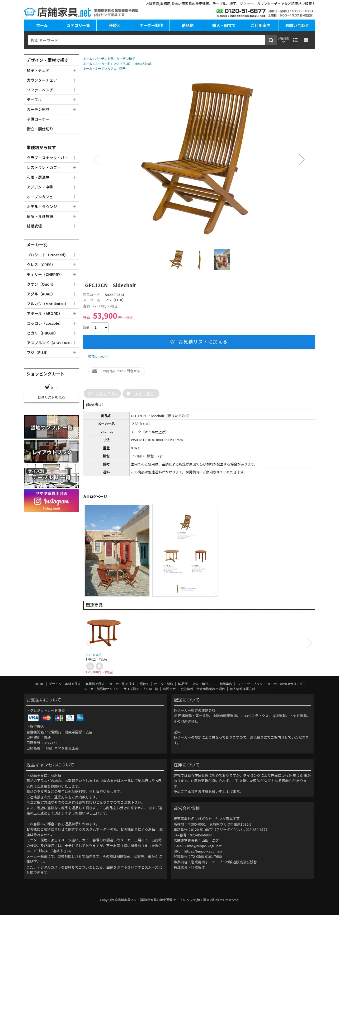Expand the テーブル category
The height and width of the screenshot is (1017, 339).
tap(74, 100)
